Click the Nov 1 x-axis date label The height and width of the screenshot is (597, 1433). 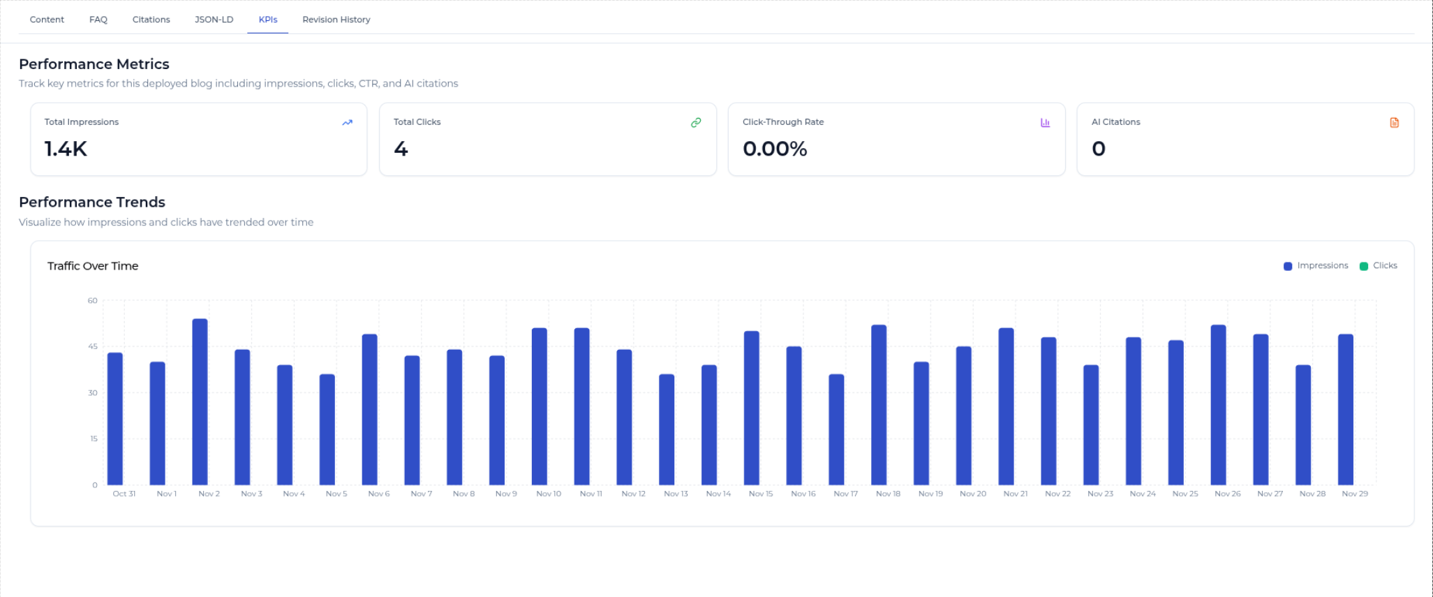click(x=167, y=494)
